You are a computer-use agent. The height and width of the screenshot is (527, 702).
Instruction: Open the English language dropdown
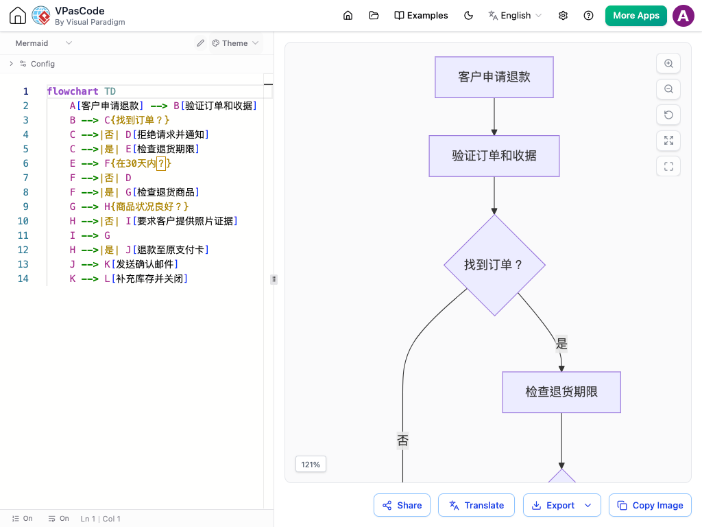[515, 16]
